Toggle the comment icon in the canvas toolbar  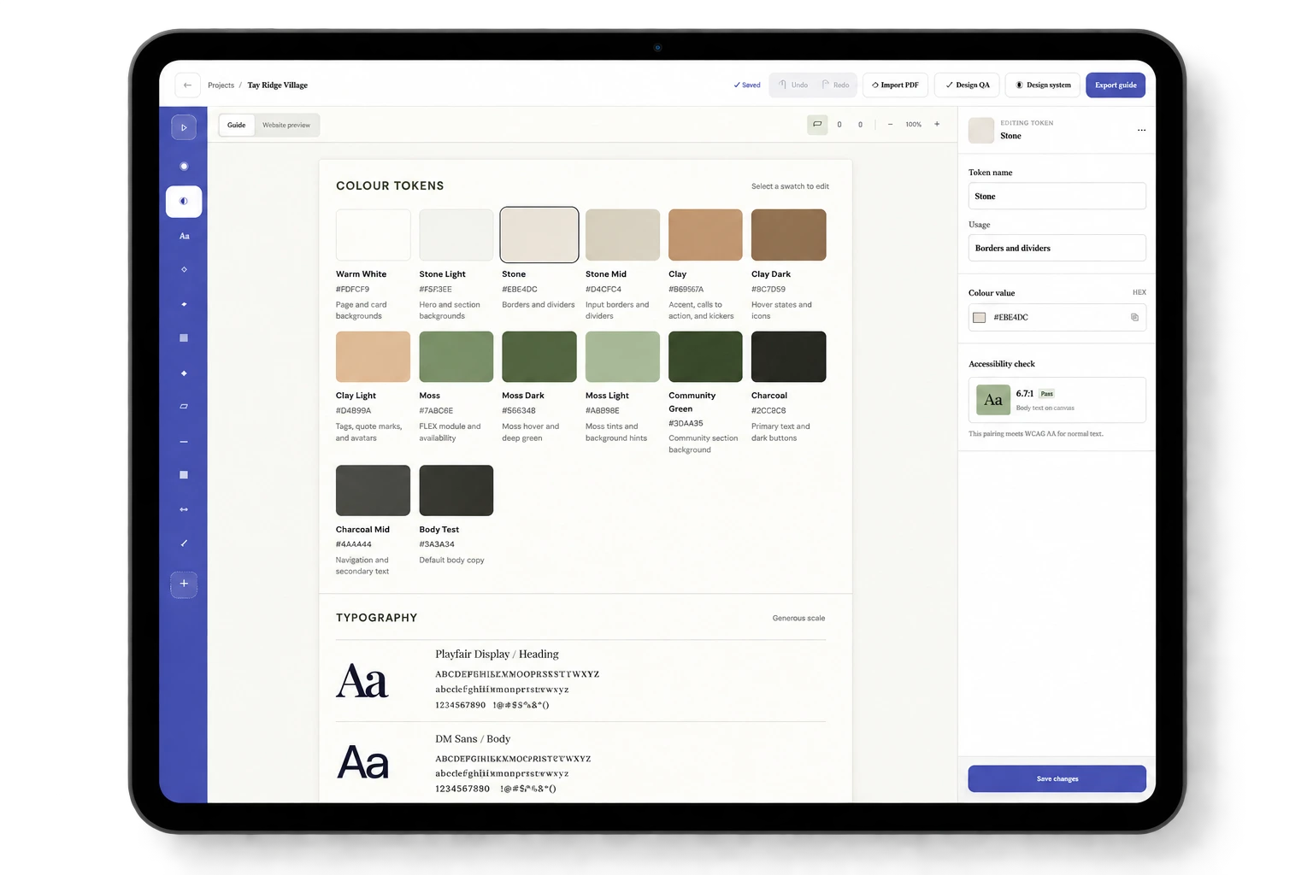coord(817,125)
